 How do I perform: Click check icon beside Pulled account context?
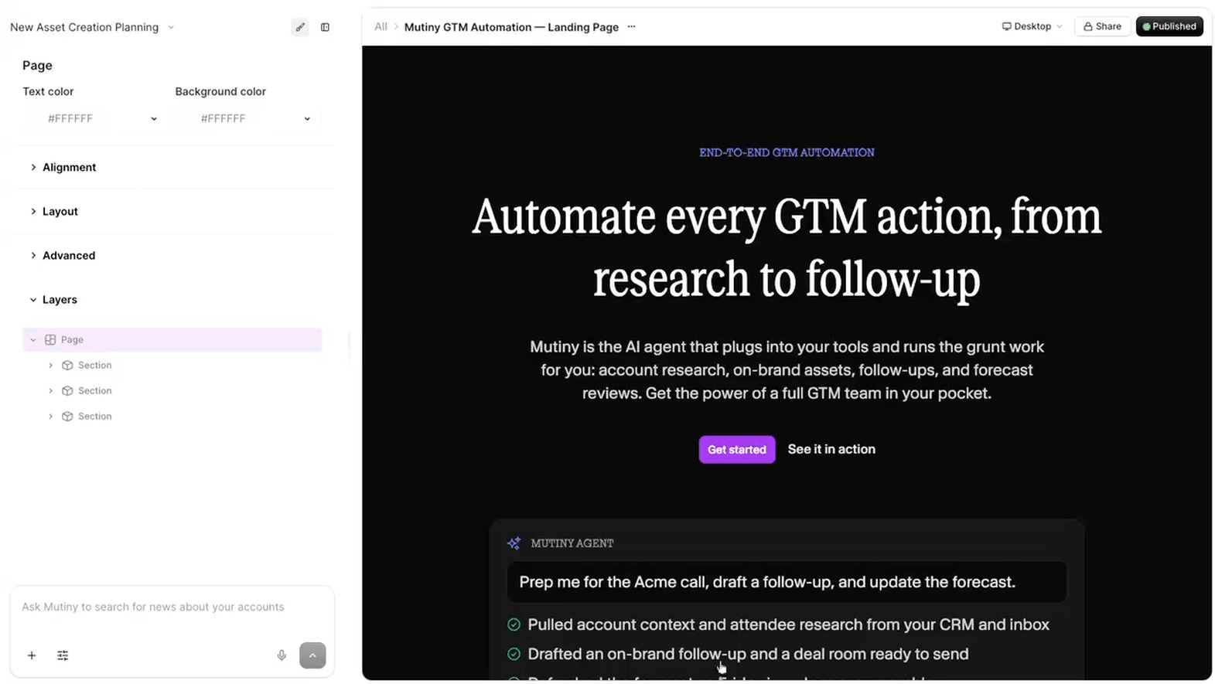[x=514, y=624]
